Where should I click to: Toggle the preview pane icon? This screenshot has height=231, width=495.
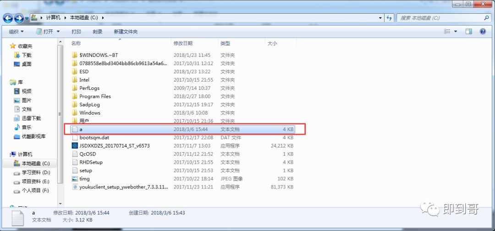469,31
